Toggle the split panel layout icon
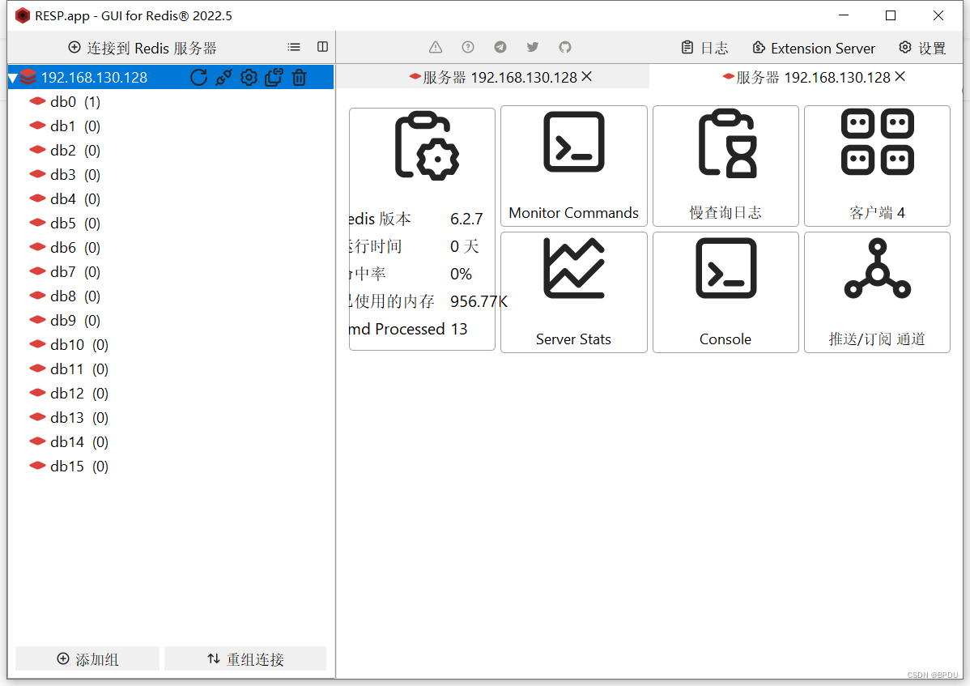 (323, 47)
